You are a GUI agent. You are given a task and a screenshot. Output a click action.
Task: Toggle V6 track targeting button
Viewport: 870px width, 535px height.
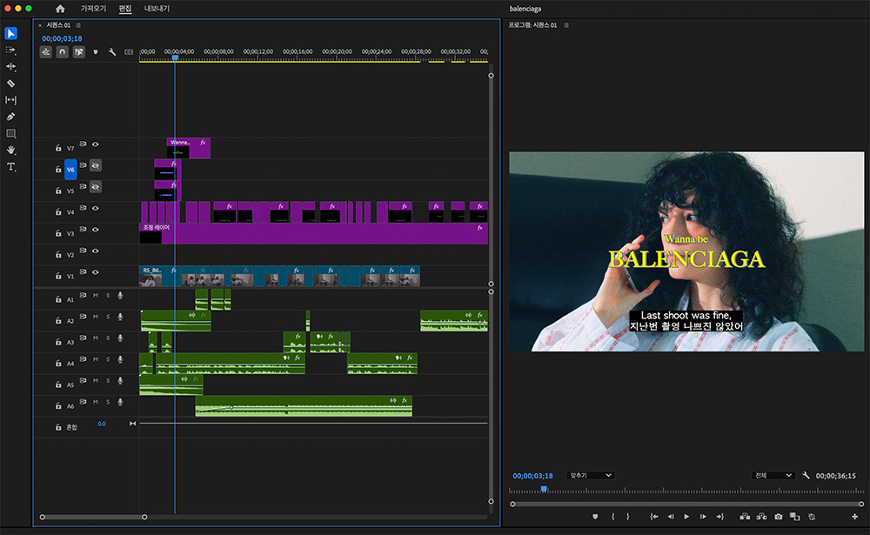70,170
